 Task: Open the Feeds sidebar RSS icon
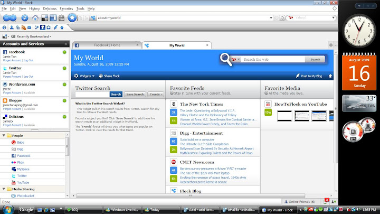pos(24,27)
